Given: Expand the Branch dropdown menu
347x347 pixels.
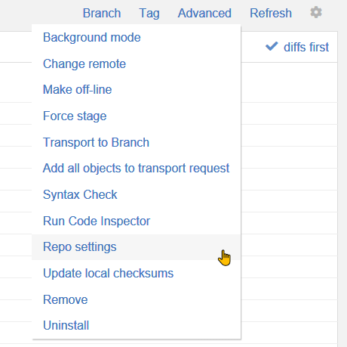Looking at the screenshot, I should pyautogui.click(x=102, y=13).
